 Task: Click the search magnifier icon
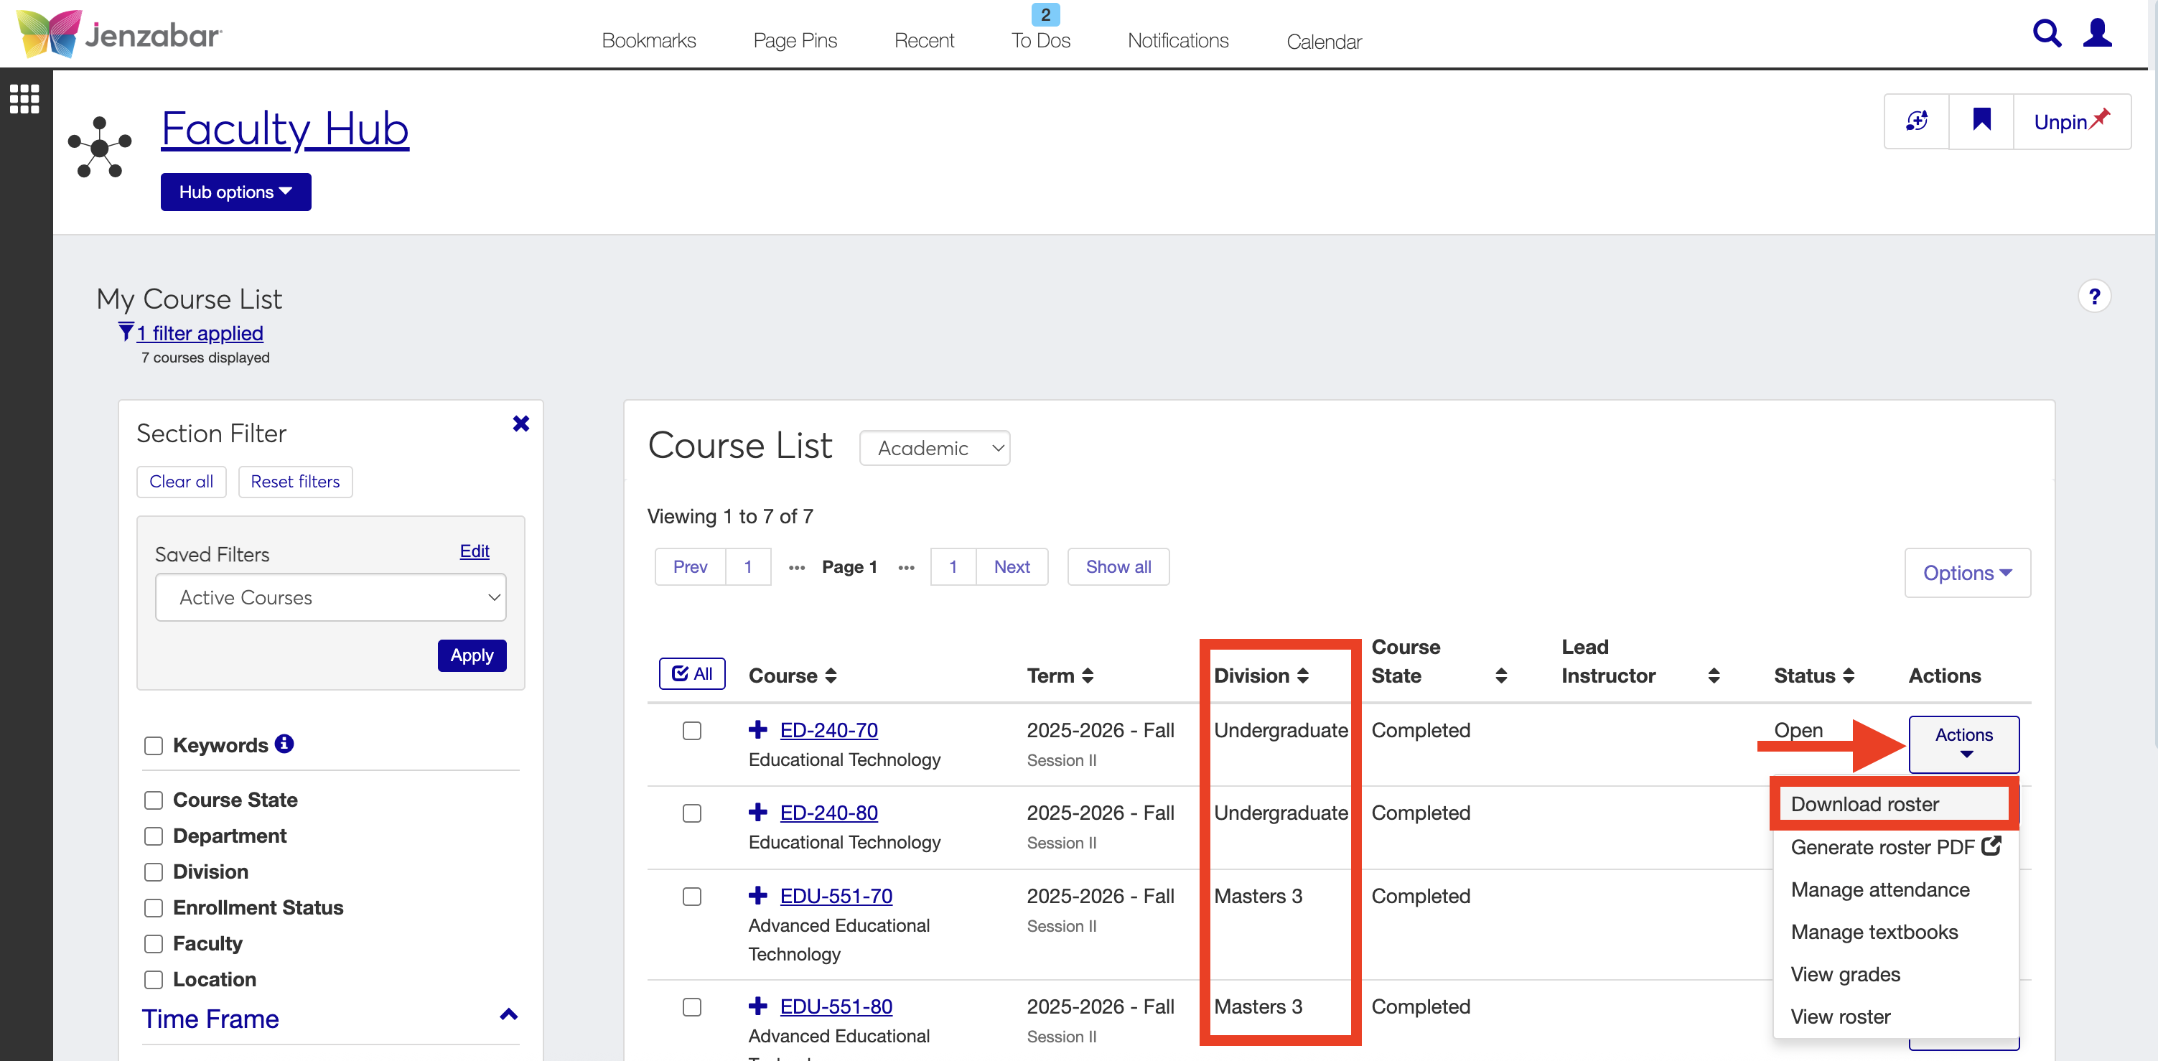(x=2046, y=34)
